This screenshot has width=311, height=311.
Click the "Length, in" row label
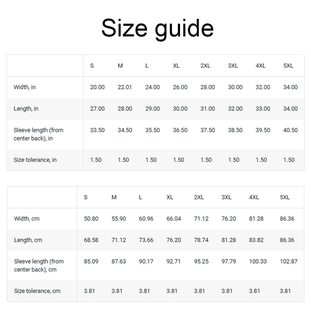coord(26,109)
